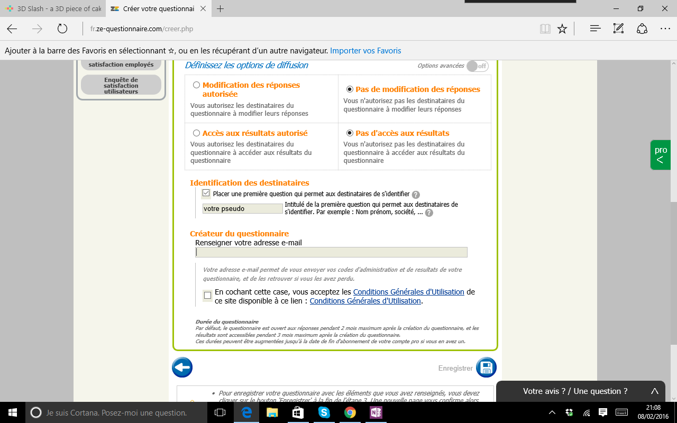Open Windows Store taskbar icon

pyautogui.click(x=298, y=412)
